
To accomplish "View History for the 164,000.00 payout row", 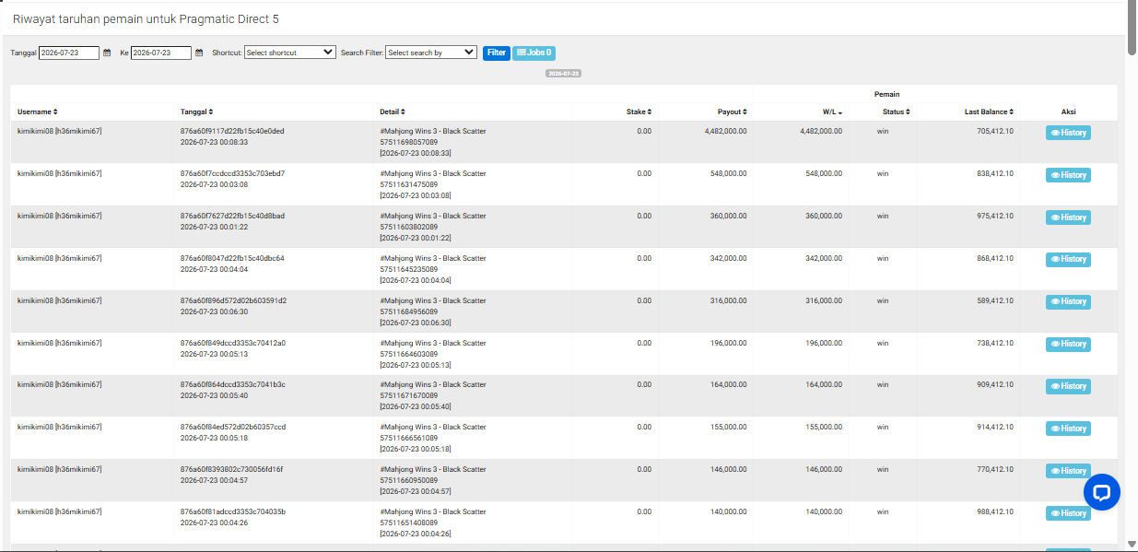I will tap(1068, 386).
